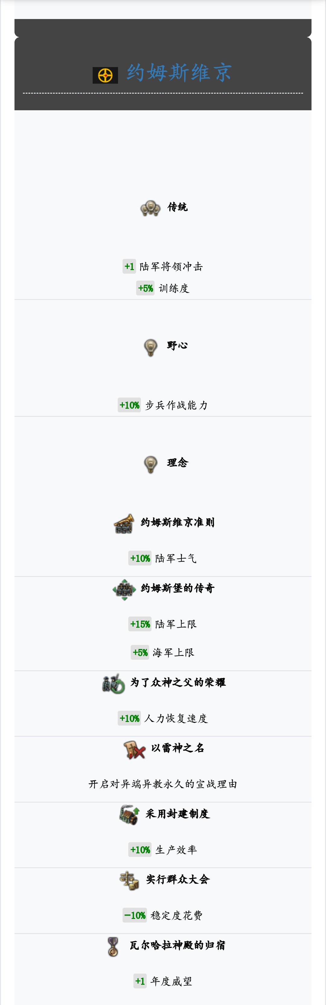Select the +1 陆军将领冲击 modifier badge

[x=129, y=266]
